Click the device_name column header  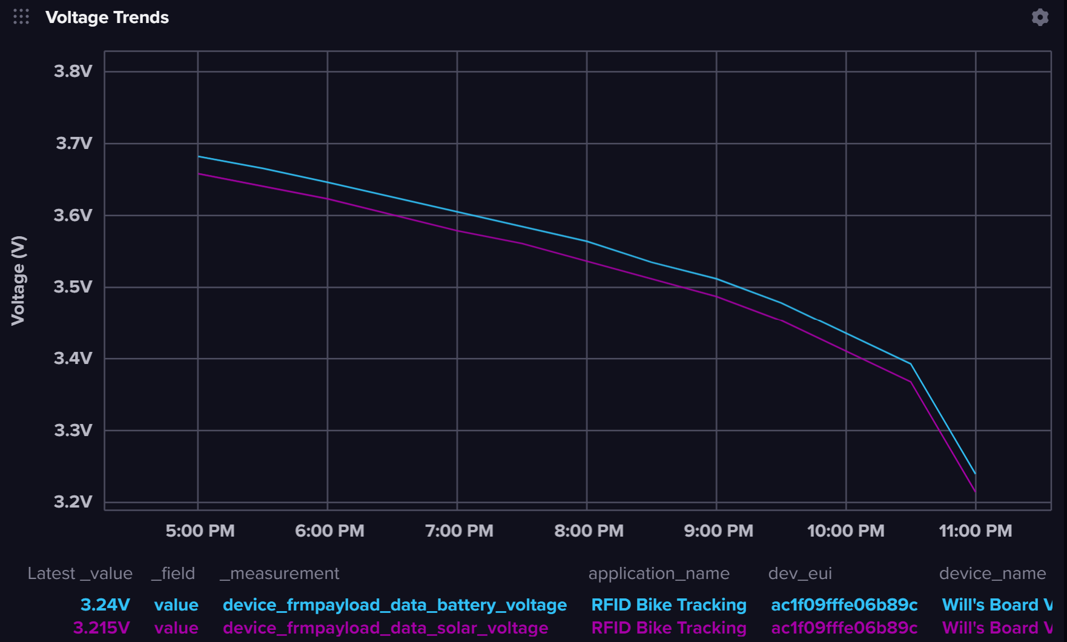[993, 573]
